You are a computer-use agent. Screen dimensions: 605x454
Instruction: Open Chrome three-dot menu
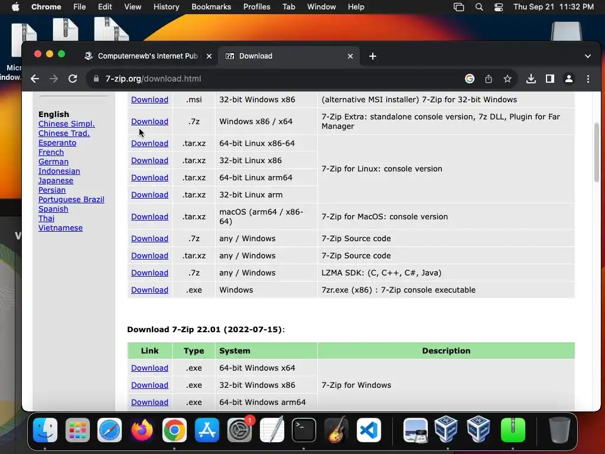588,79
